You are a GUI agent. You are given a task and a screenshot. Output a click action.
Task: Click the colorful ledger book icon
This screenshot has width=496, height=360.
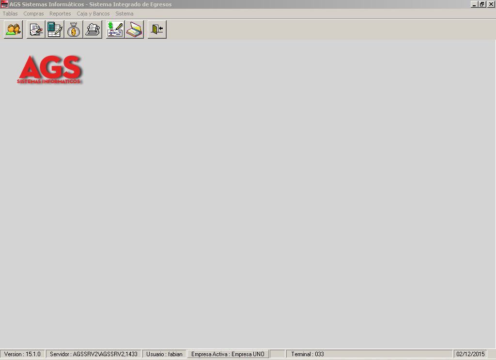[x=135, y=30]
